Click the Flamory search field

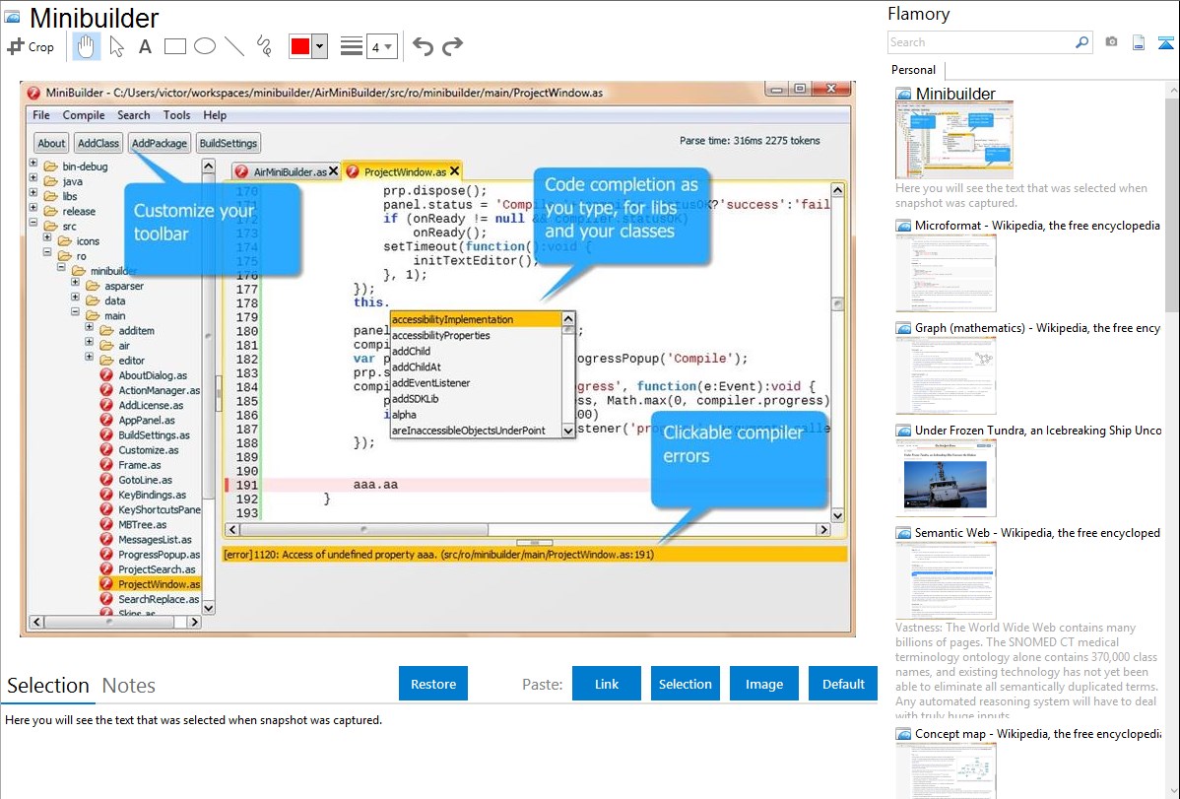point(980,42)
